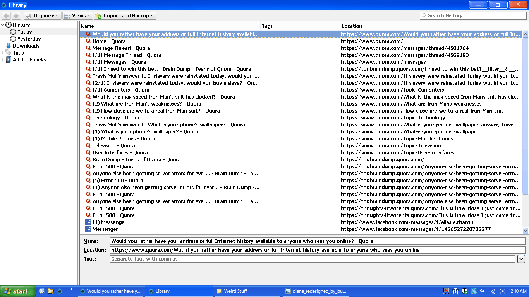Screen dimensions: 529x297
Task: Click the Quora icon beside 'Home - Quora'
Action: click(x=88, y=41)
